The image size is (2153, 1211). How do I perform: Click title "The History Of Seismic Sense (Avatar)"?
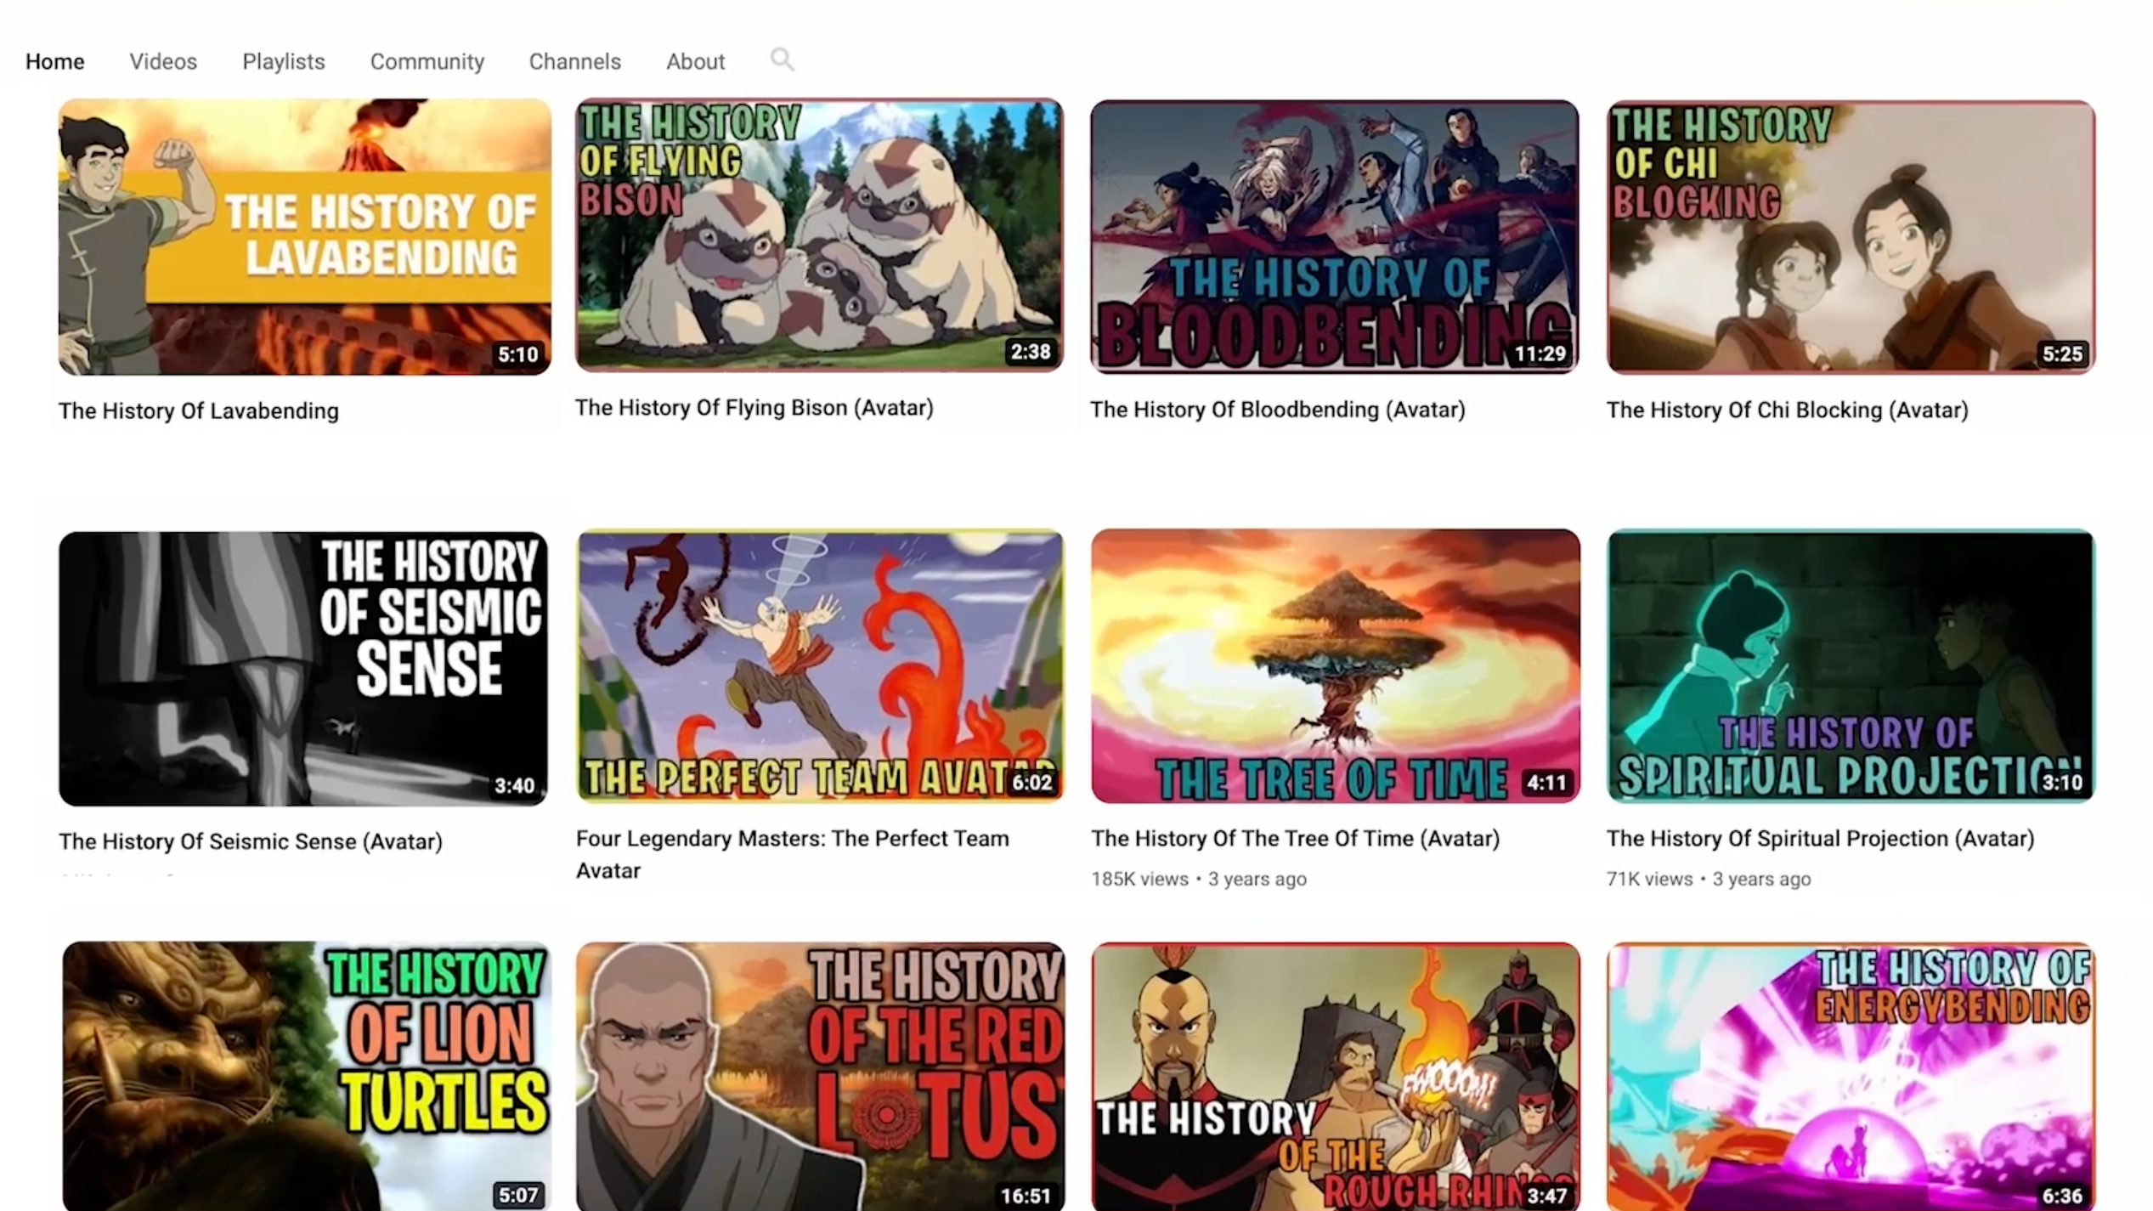coord(251,841)
